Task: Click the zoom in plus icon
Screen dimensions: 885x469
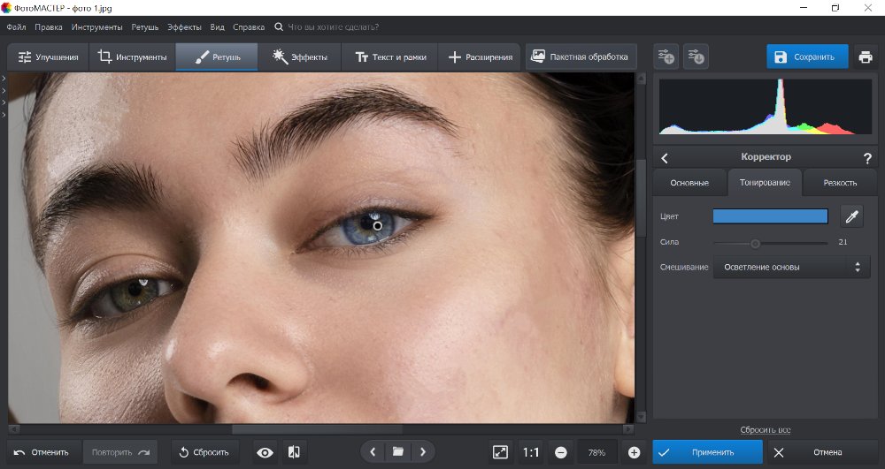Action: pos(634,452)
